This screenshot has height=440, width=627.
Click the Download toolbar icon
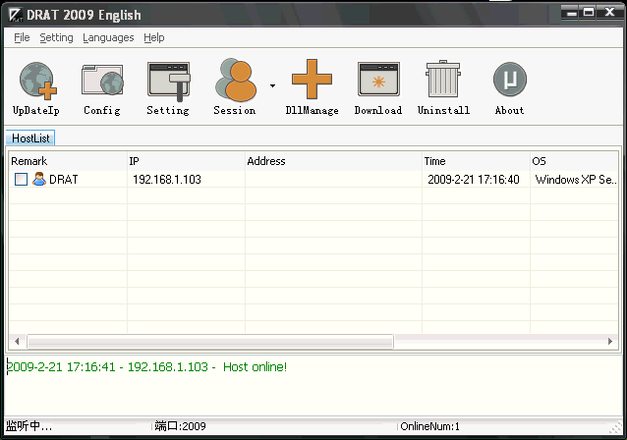point(377,81)
